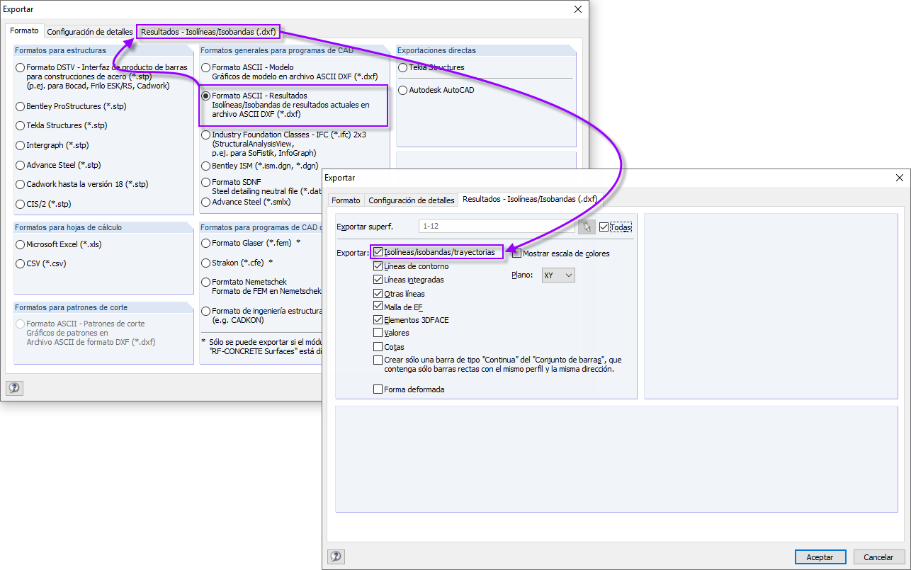Screen dimensions: 911x570
Task: Click surface picker icon next to Exportar superf.
Action: [x=586, y=227]
